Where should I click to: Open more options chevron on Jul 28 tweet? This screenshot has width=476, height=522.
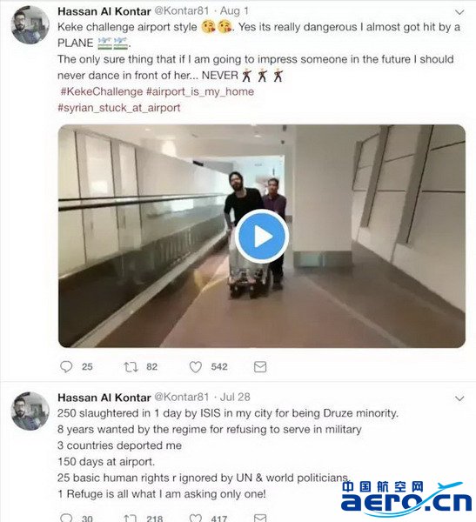pyautogui.click(x=459, y=398)
